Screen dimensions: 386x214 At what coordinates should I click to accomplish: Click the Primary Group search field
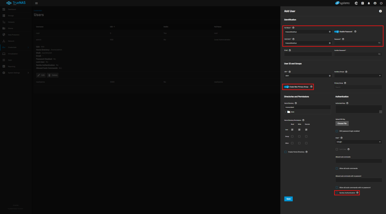(x=358, y=87)
